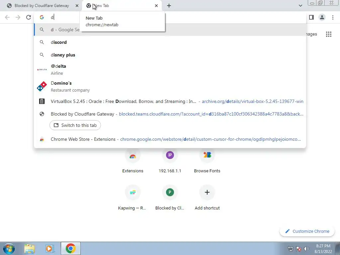Open the Google apps grid

[329, 34]
